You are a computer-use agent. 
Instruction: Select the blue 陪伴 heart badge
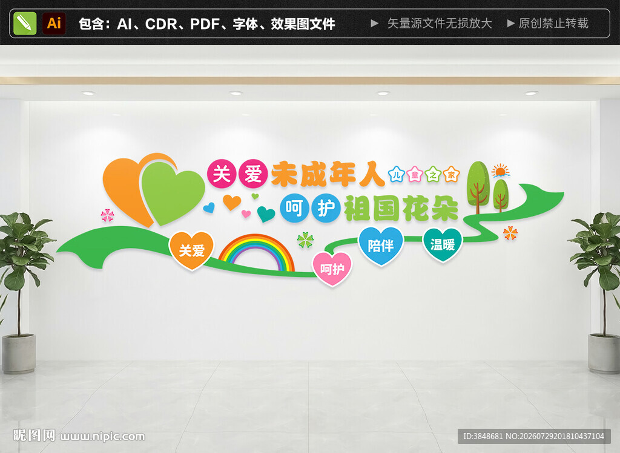[x=381, y=246]
